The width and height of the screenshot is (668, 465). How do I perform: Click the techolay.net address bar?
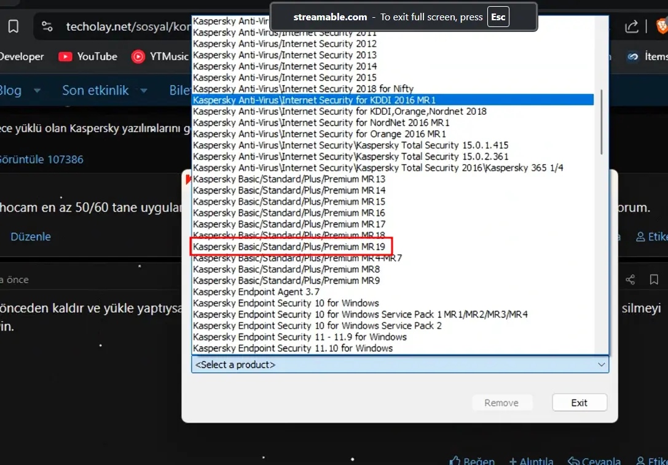[128, 26]
